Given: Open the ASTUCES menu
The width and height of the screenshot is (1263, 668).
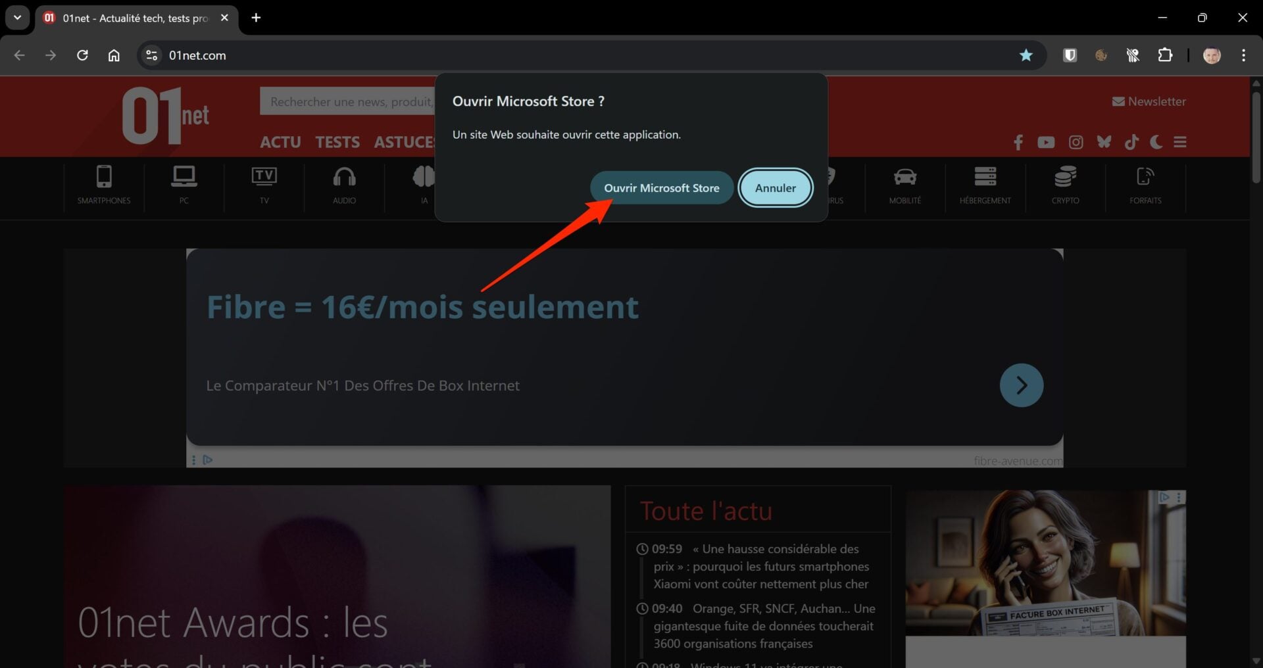Looking at the screenshot, I should tap(404, 142).
